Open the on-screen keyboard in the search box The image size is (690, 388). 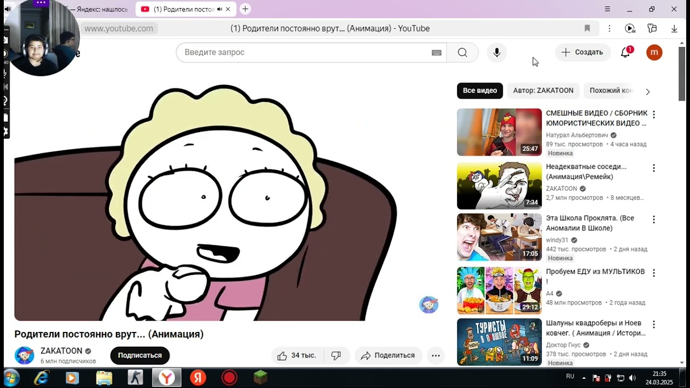[437, 52]
